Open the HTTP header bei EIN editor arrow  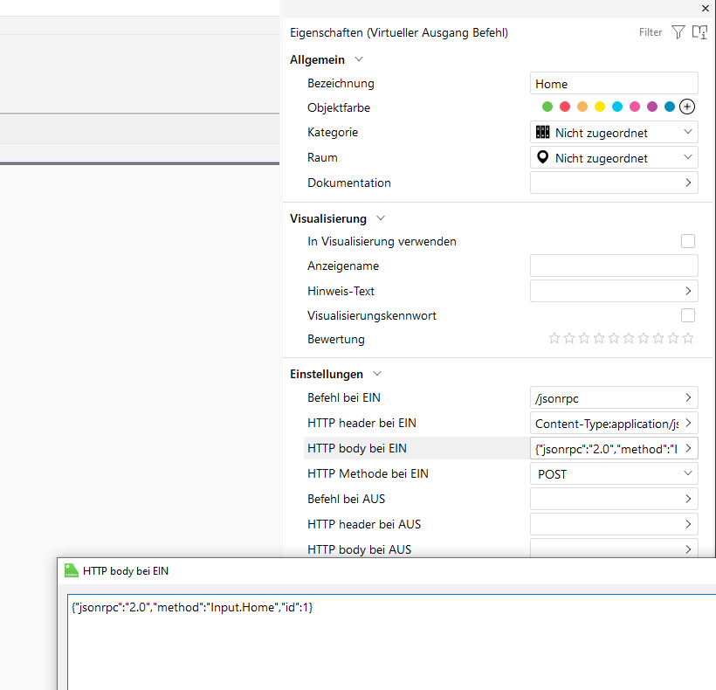click(x=688, y=423)
